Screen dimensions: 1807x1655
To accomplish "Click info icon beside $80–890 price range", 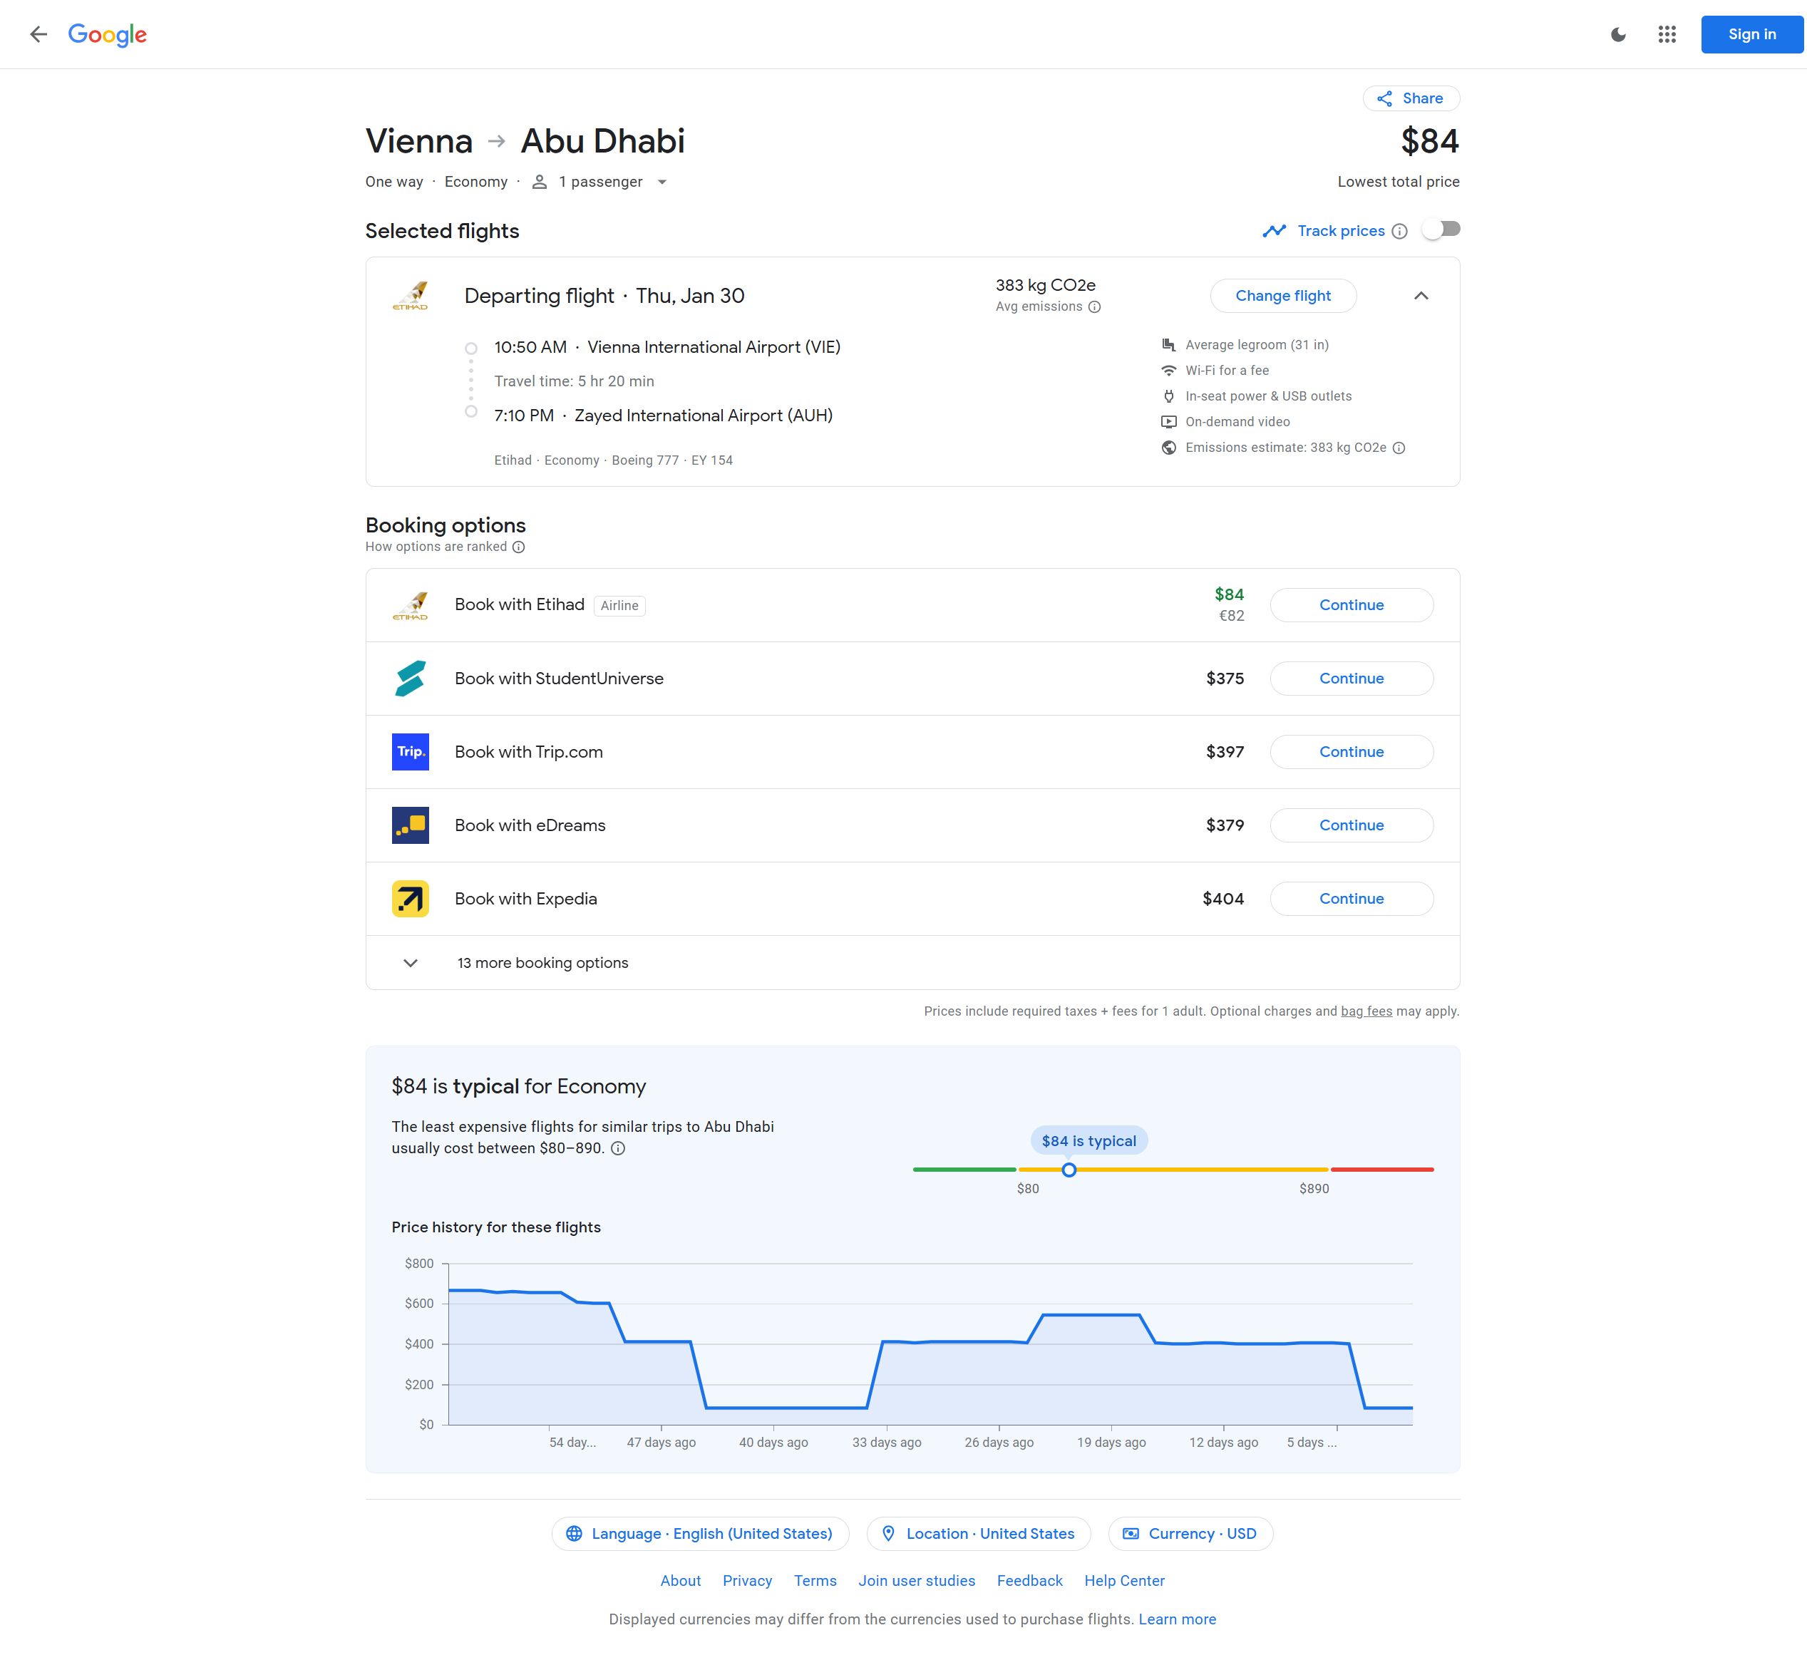I will point(617,1148).
